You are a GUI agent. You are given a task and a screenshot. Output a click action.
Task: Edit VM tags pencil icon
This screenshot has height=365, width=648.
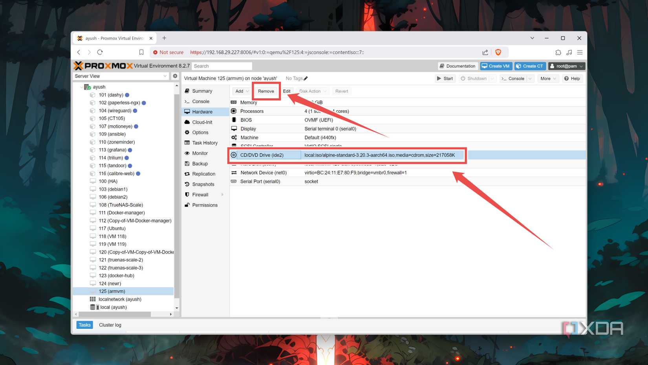click(306, 78)
